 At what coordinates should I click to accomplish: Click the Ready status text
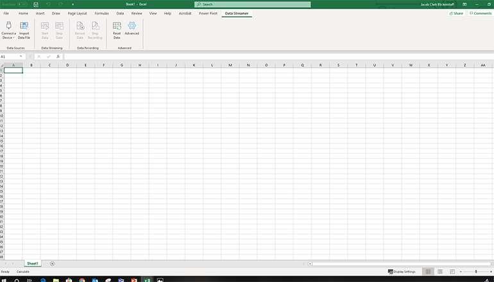[5, 271]
